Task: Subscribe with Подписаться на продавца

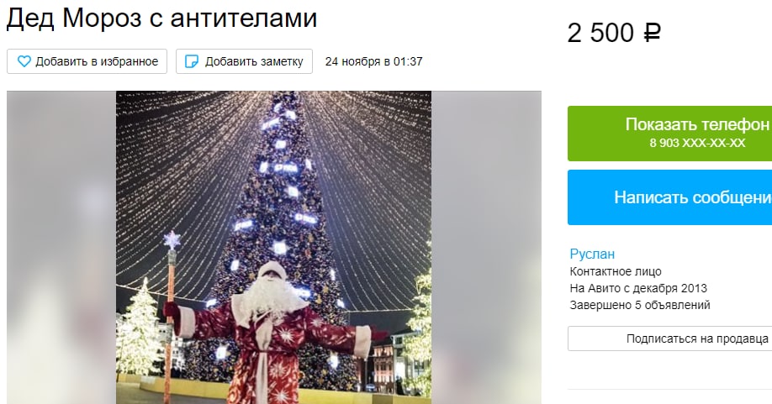Action: [x=669, y=338]
